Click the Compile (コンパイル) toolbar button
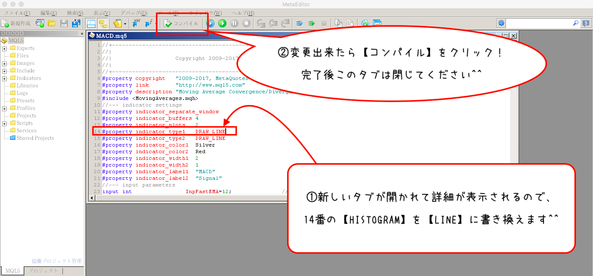 182,24
